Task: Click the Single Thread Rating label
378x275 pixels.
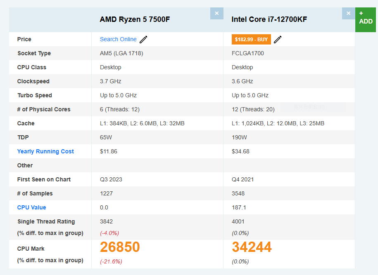Action: tap(46, 221)
